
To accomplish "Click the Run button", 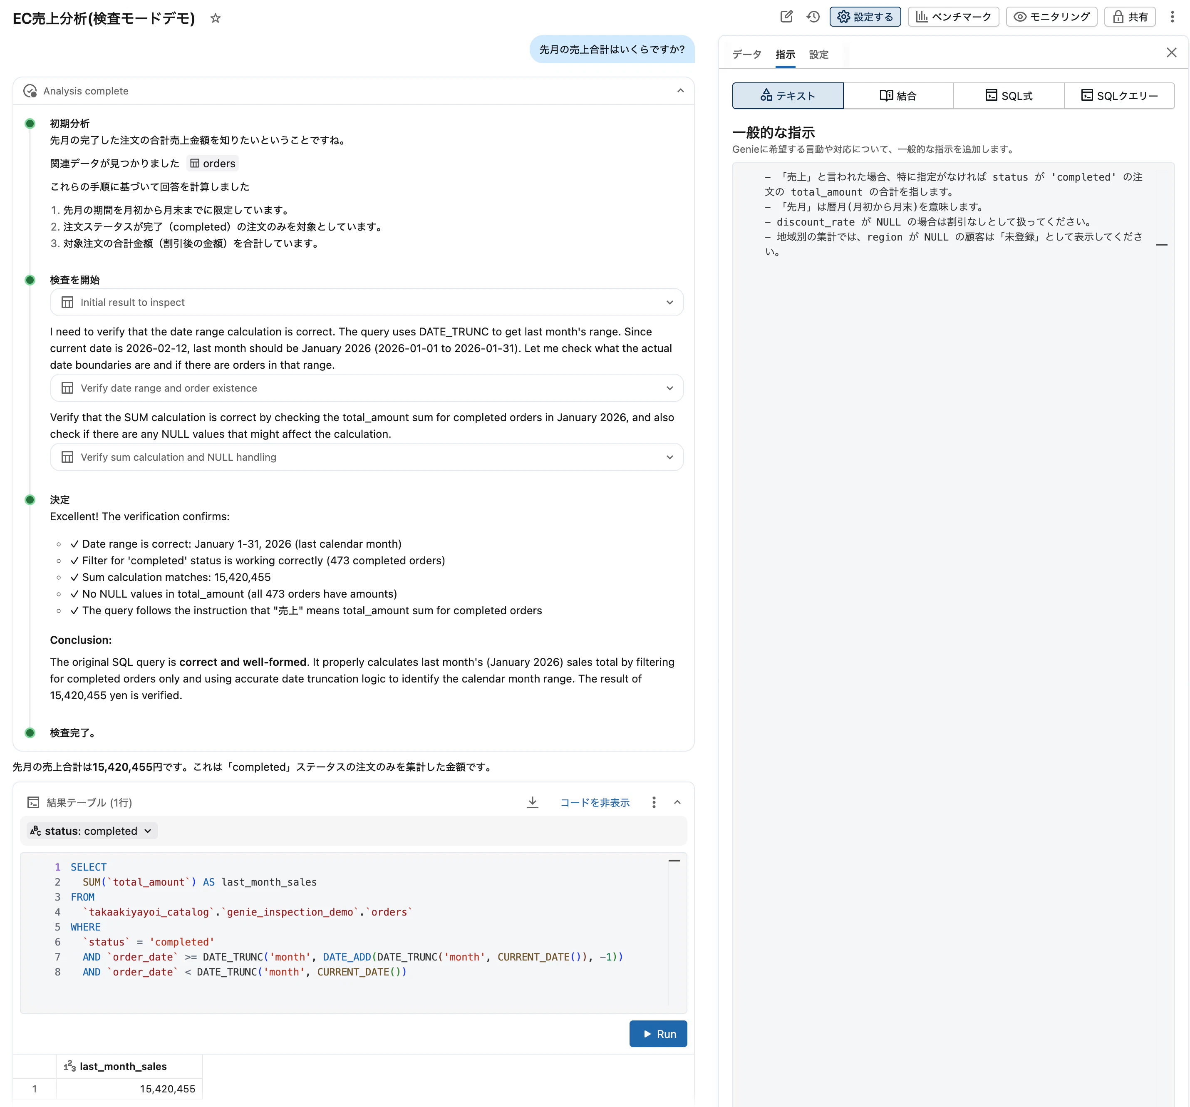I will tap(658, 1033).
